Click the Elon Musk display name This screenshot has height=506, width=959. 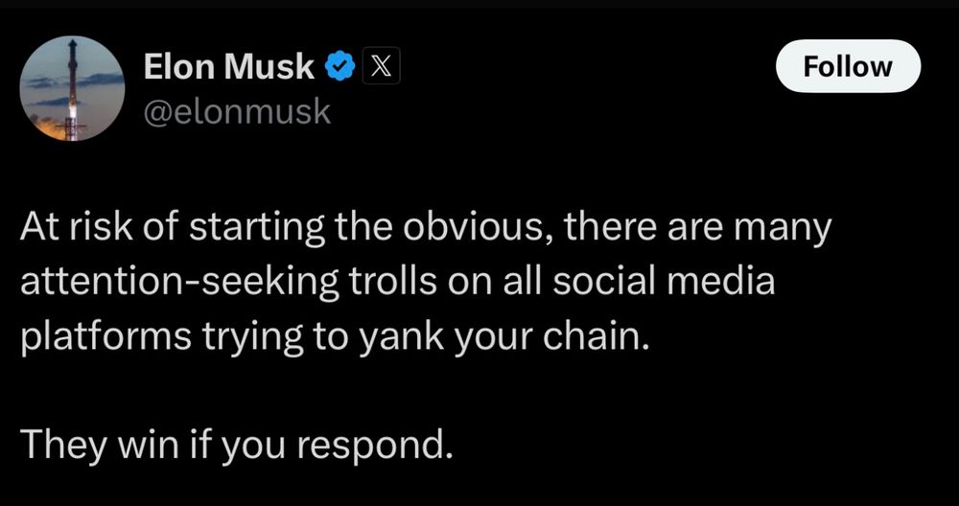[228, 66]
